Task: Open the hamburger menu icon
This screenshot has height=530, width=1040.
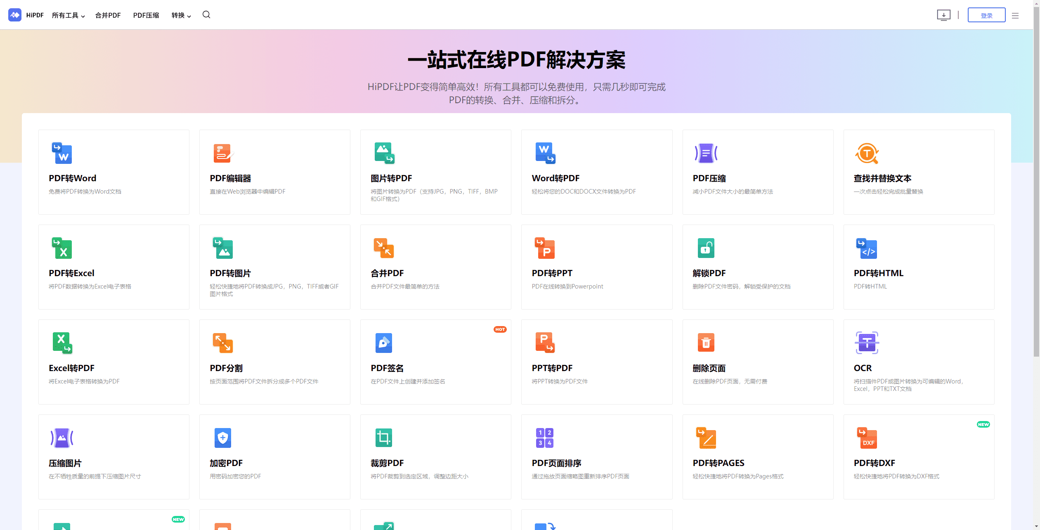Action: (1015, 16)
